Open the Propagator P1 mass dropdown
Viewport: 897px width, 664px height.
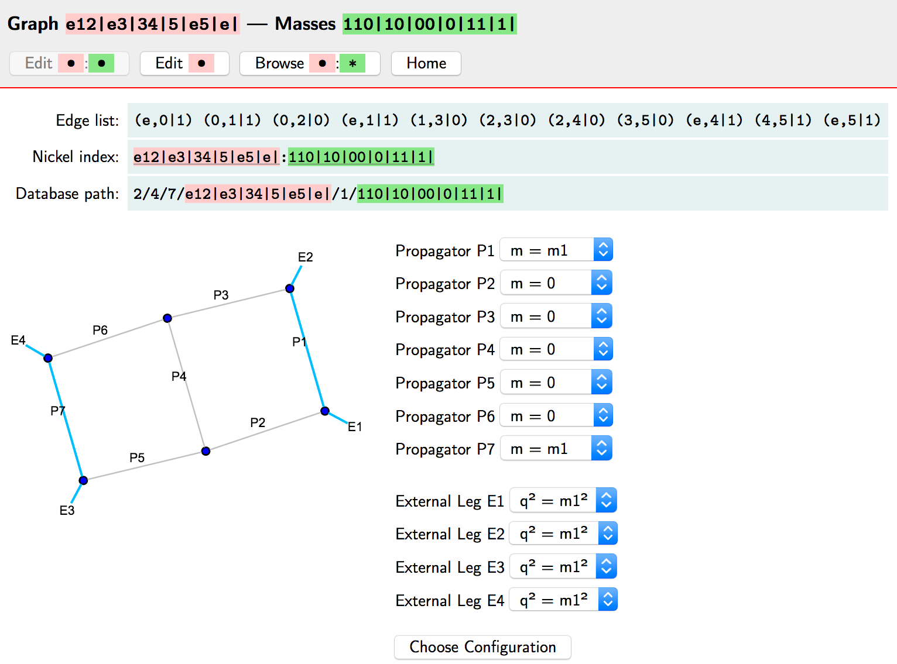[556, 250]
